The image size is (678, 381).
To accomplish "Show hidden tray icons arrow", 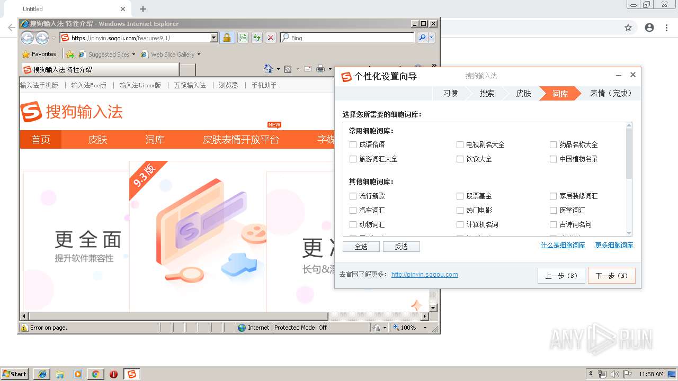I will pos(591,374).
